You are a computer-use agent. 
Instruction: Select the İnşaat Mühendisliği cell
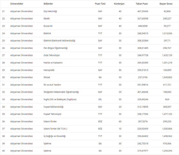coord(53,107)
